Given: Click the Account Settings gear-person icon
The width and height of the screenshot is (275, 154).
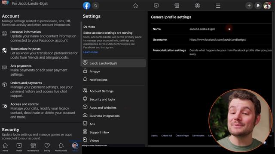Looking at the screenshot, I should [85, 90].
